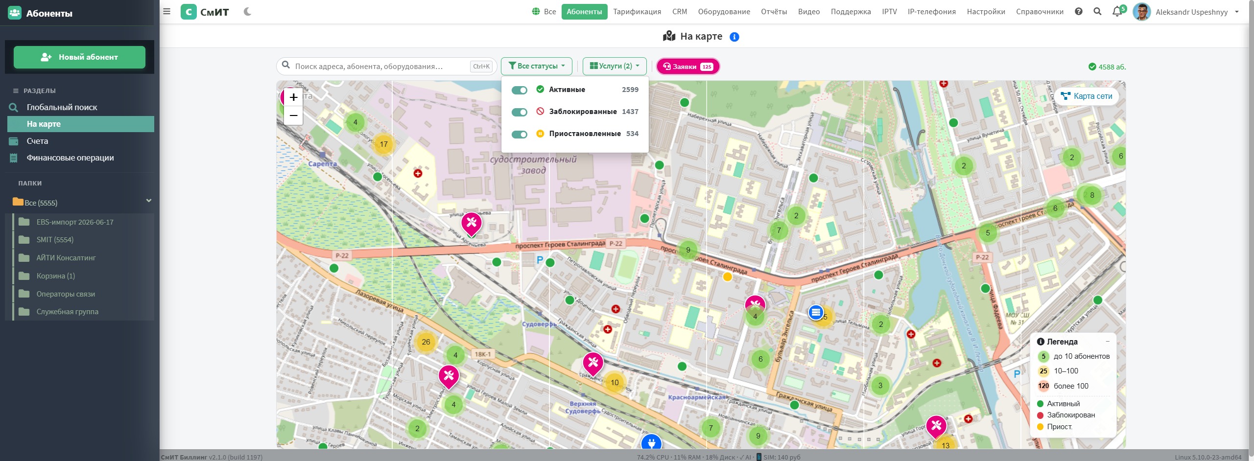Screen dimensions: 1254x461
Task: Open the IP-телефония menu
Action: coord(931,12)
